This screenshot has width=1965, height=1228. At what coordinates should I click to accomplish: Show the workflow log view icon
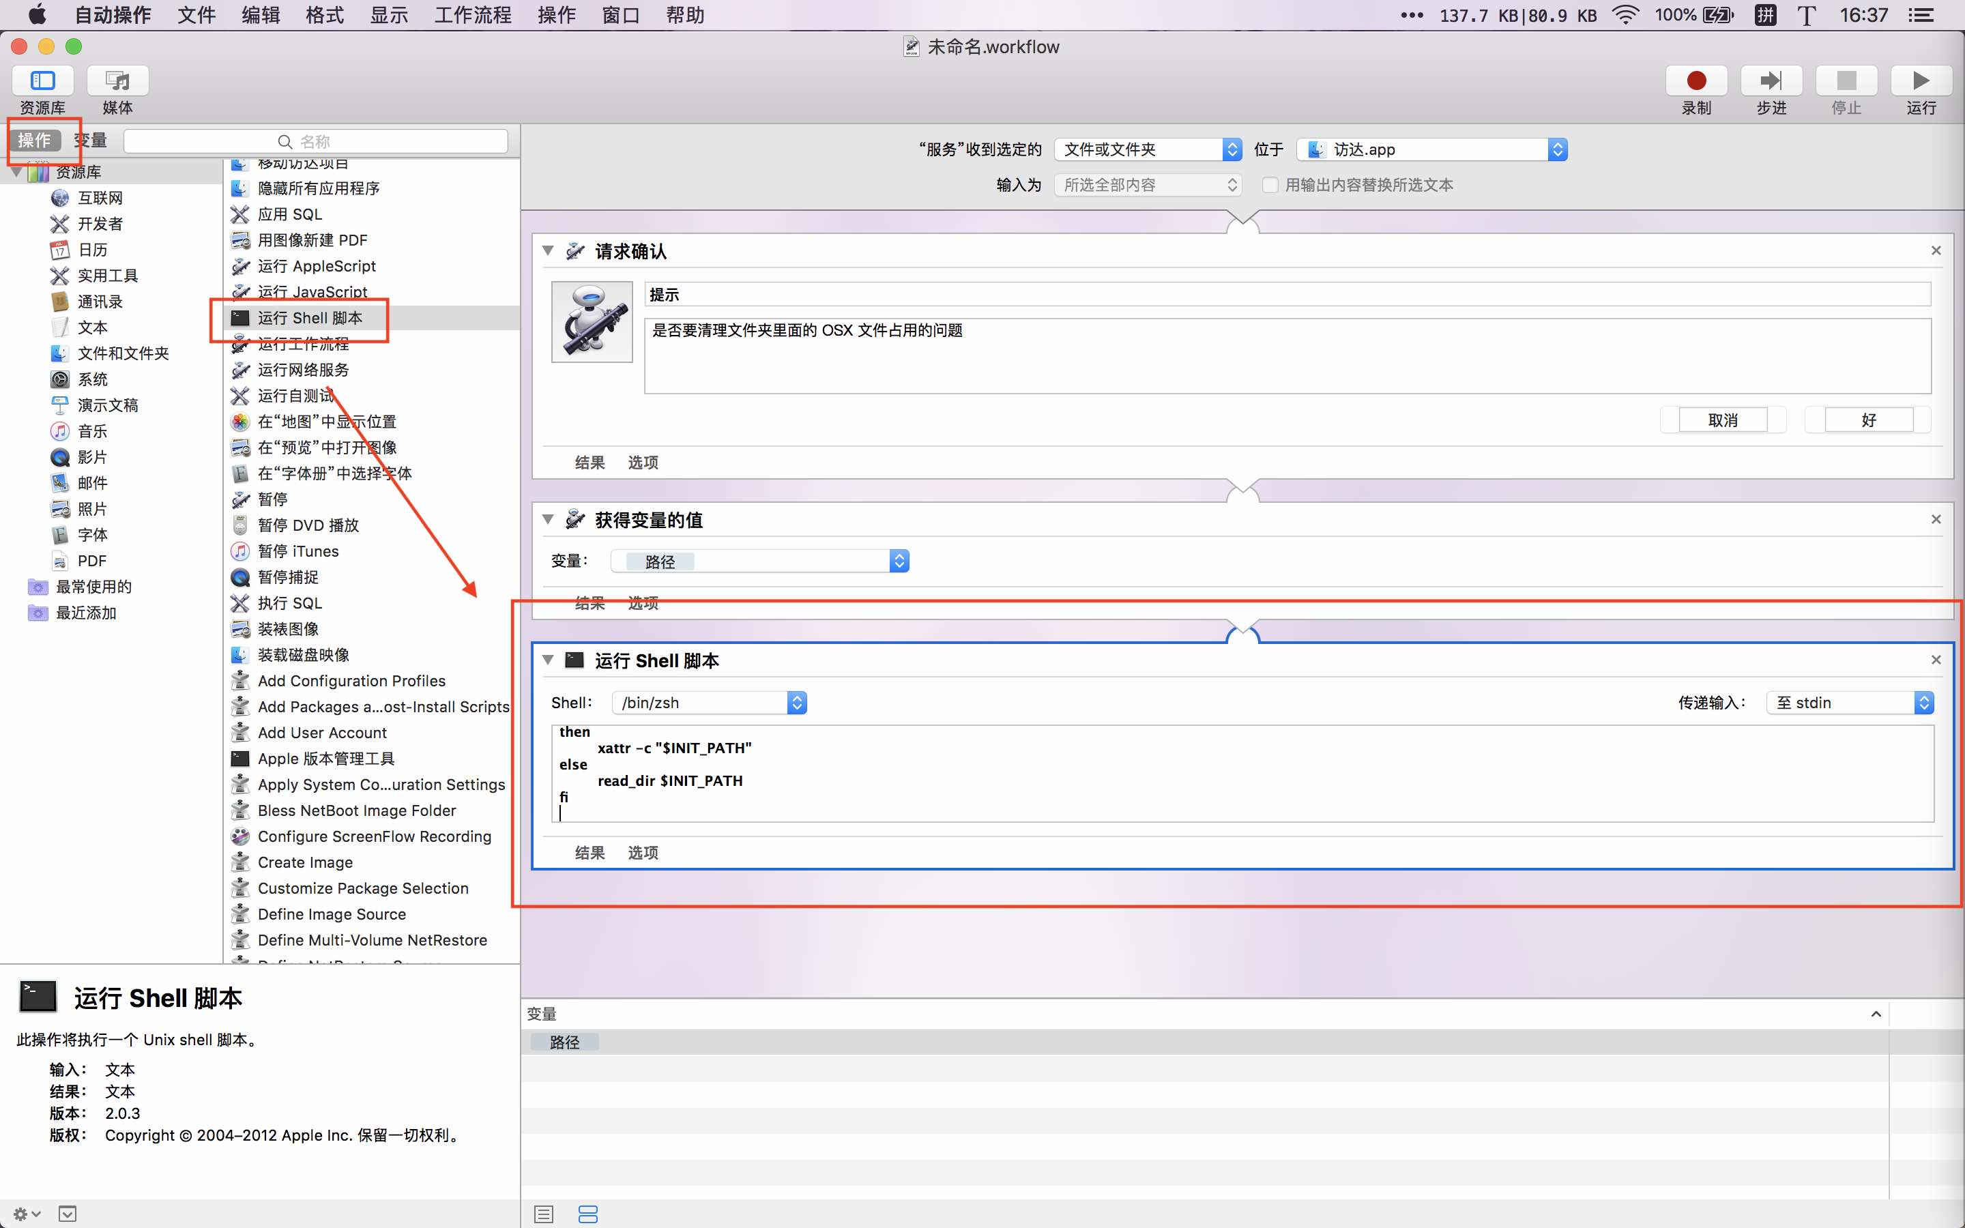pyautogui.click(x=543, y=1214)
